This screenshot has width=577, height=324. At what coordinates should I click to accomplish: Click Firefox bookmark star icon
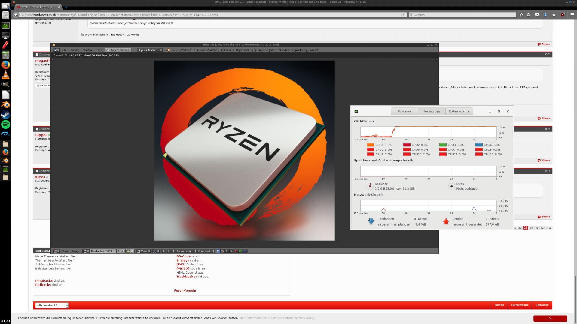tap(521, 15)
